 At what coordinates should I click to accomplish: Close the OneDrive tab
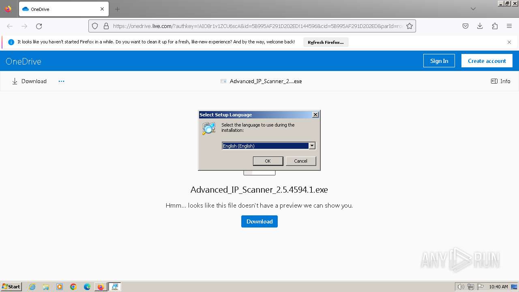tap(102, 9)
